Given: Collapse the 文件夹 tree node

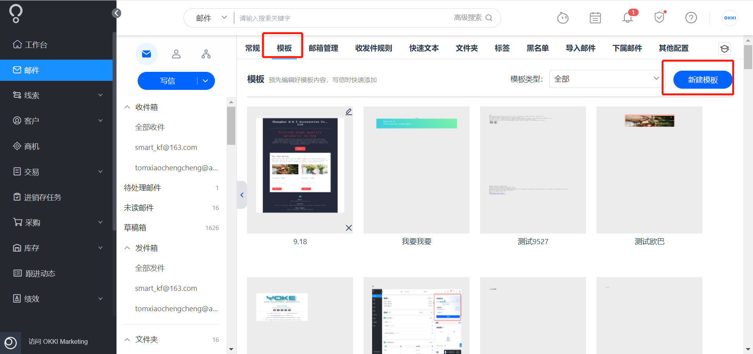Looking at the screenshot, I should pos(127,339).
